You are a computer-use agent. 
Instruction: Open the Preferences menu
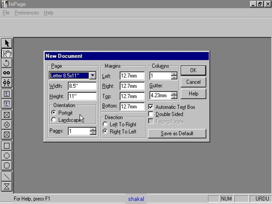[x=27, y=13]
